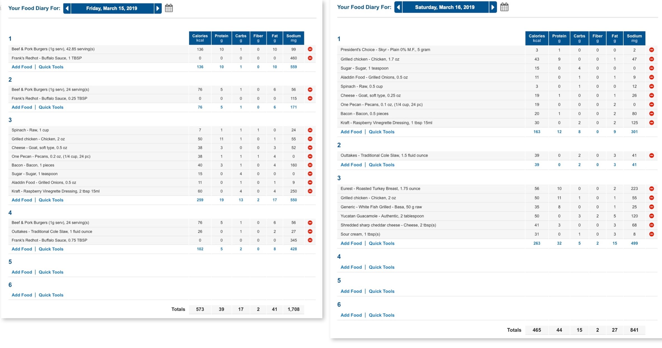
Task: Delete Eurest Roasted Turkey Breast entry
Action: [651, 189]
